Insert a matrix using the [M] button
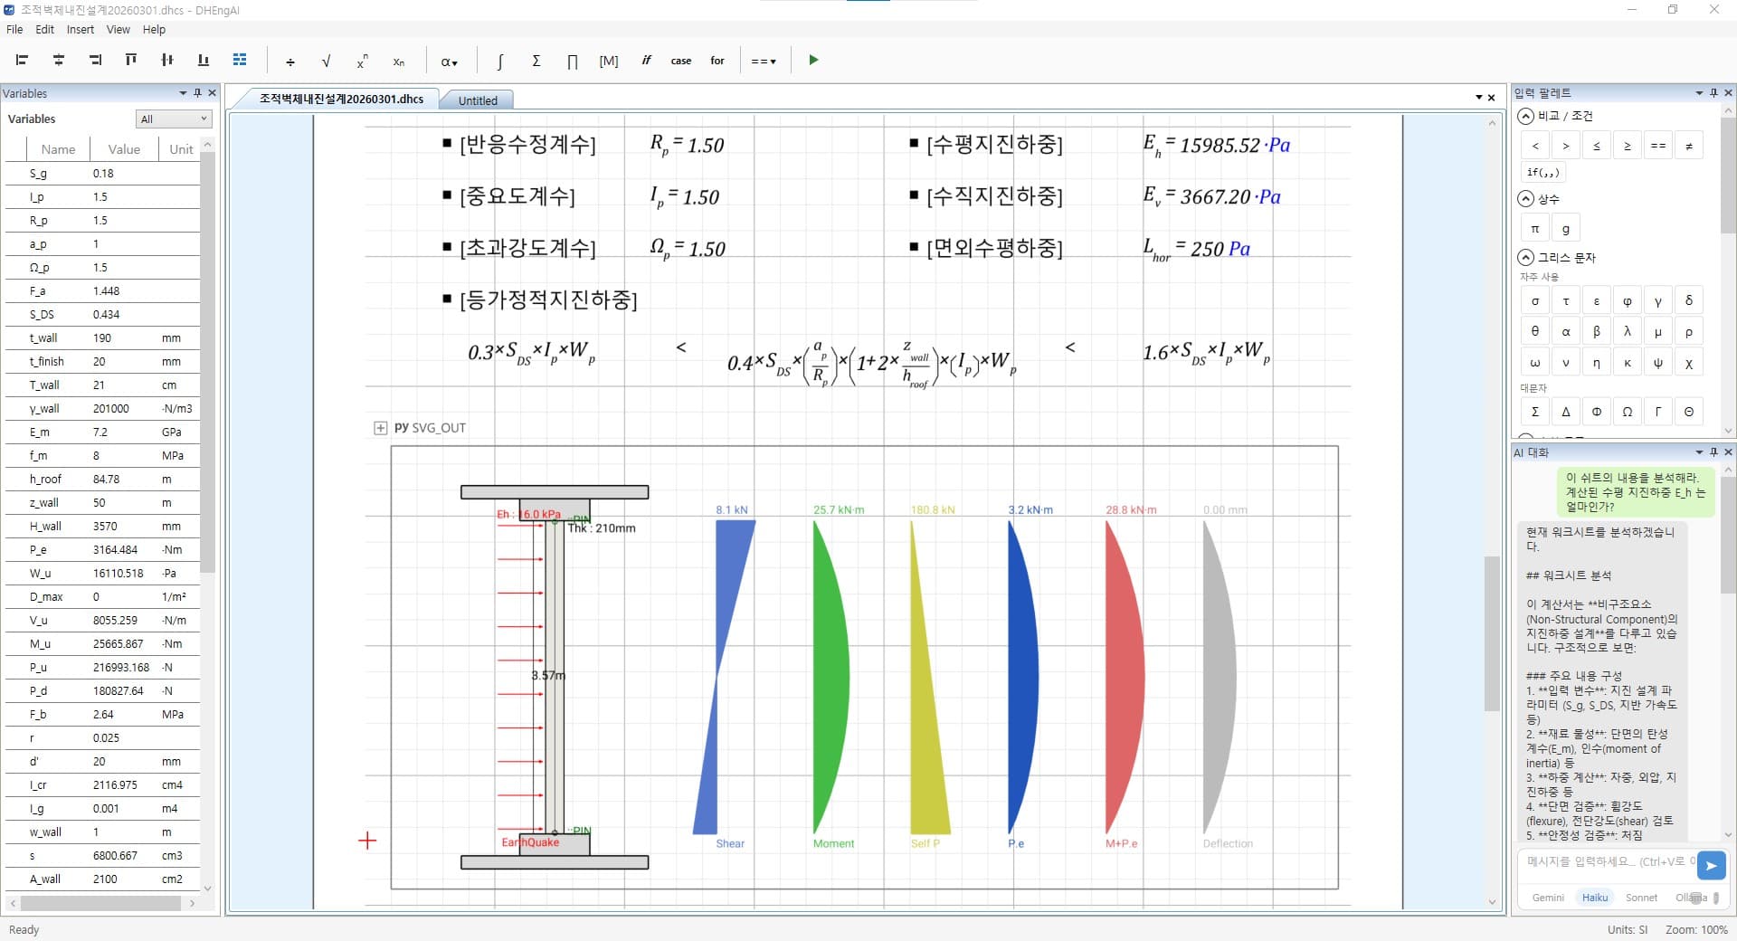This screenshot has width=1737, height=941. pos(608,62)
